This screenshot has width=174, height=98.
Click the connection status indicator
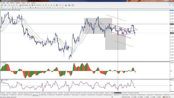tap(167, 97)
